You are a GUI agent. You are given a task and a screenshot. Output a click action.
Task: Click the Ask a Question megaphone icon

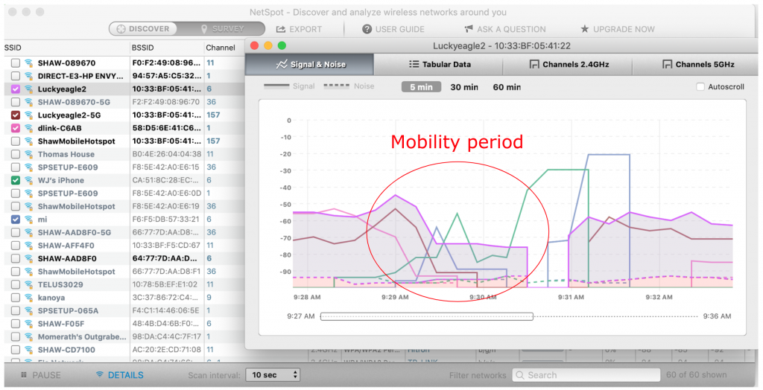[468, 29]
